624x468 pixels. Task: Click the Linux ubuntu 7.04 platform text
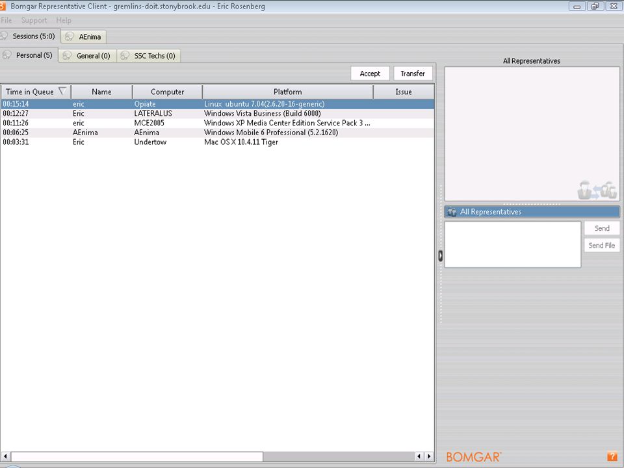pos(265,104)
